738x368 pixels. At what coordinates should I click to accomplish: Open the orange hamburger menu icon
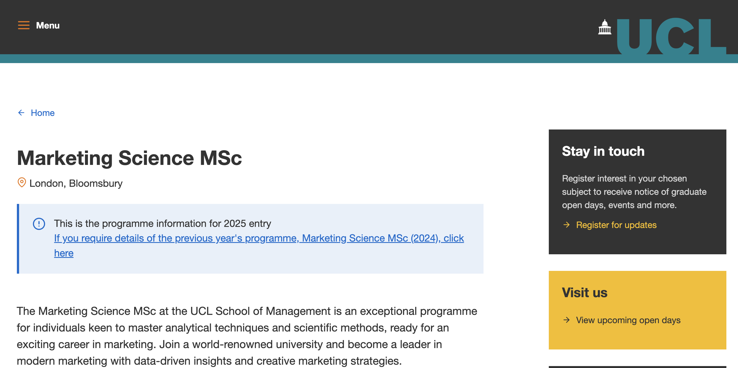24,25
